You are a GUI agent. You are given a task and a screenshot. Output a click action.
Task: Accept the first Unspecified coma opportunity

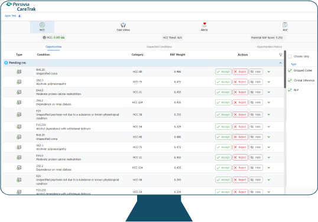click(x=223, y=71)
